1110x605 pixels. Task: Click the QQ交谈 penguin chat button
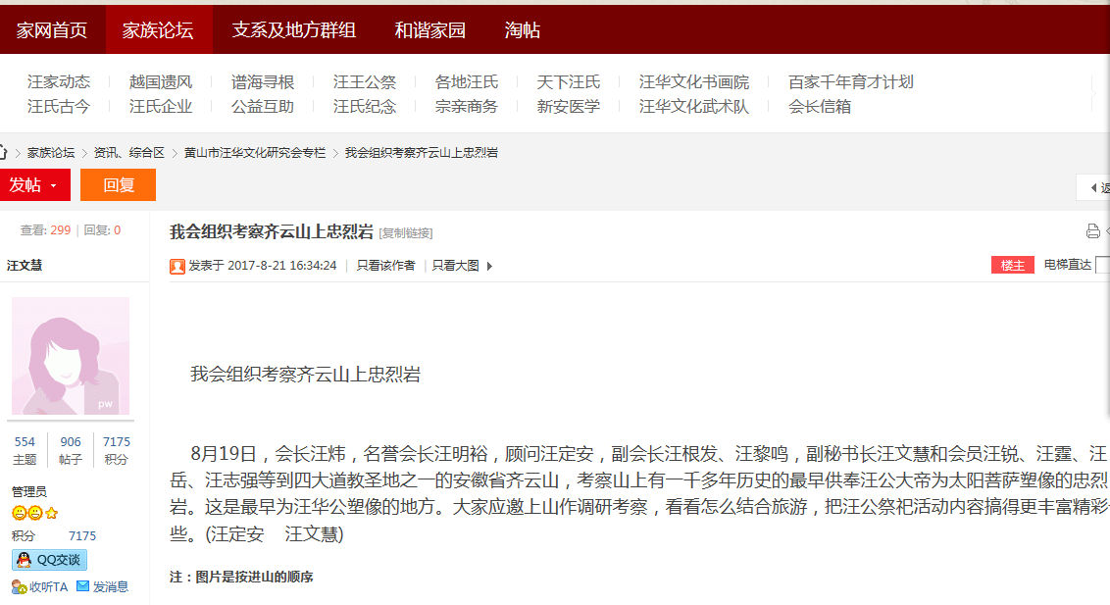[49, 560]
